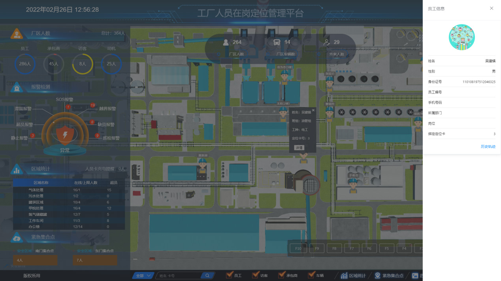This screenshot has height=281, width=501.
Task: Disable the 车辆 filter checkbox
Action: point(312,275)
